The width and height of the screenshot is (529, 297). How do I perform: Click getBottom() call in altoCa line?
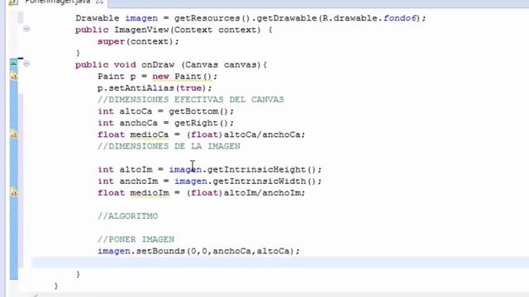tap(198, 111)
